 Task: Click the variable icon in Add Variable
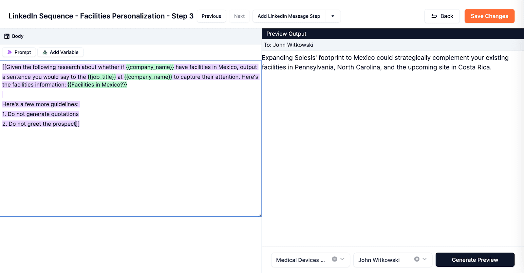tap(45, 52)
